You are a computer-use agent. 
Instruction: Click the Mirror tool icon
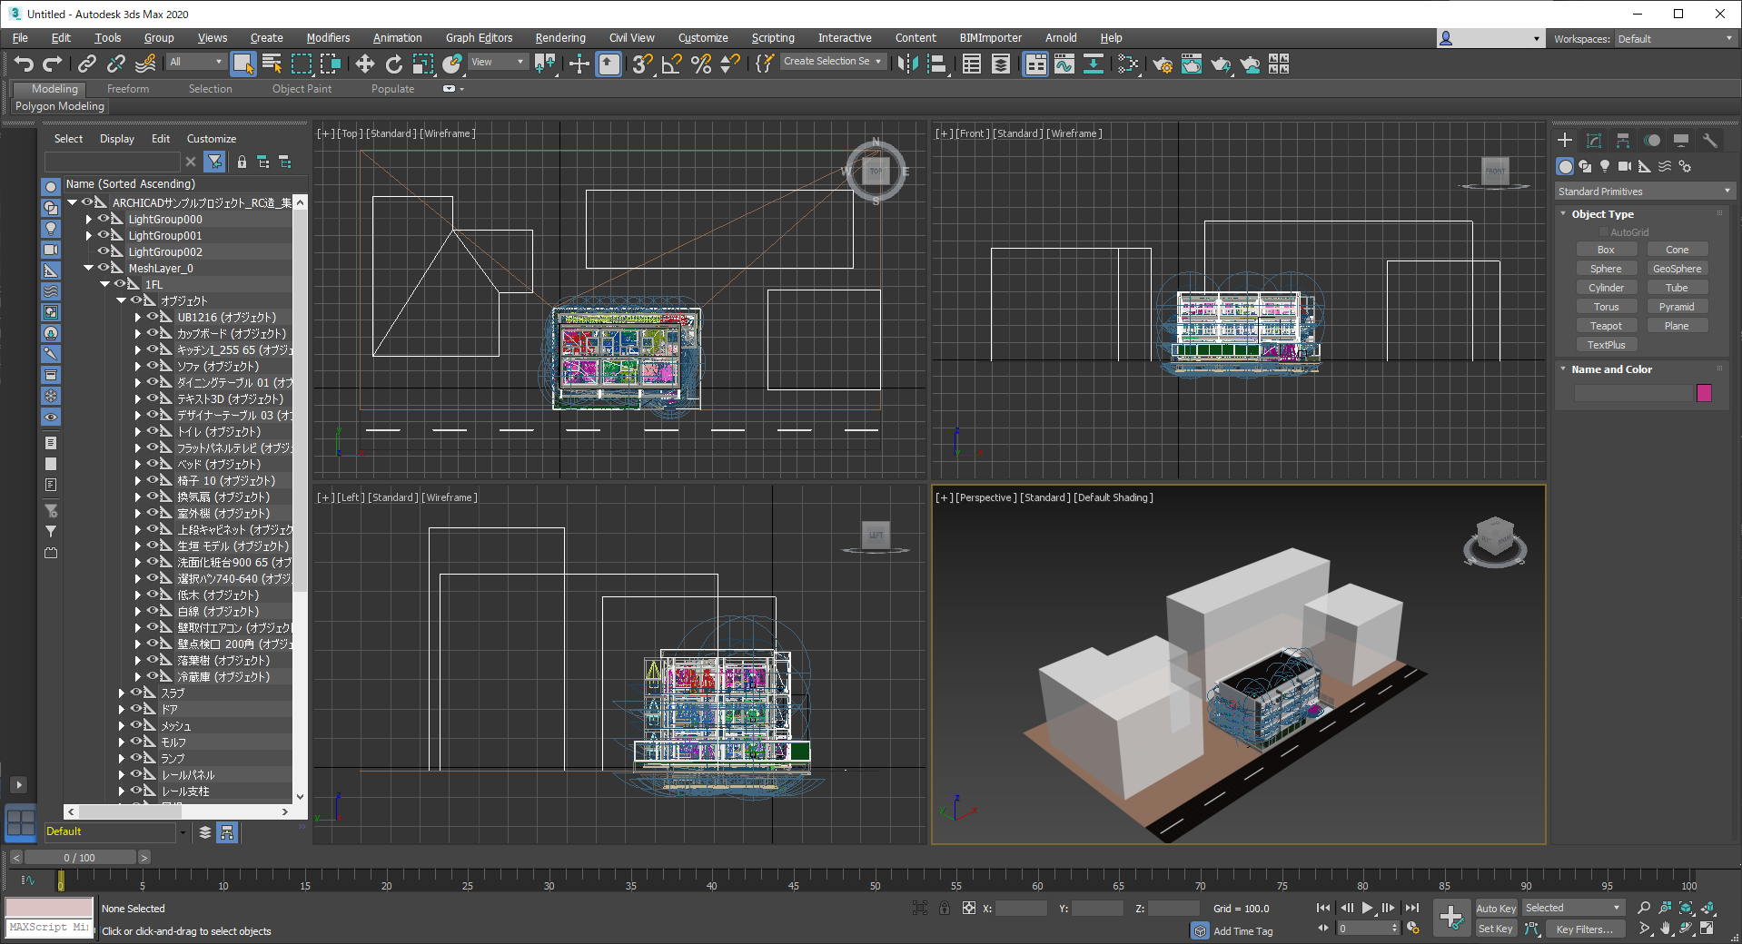coord(906,64)
